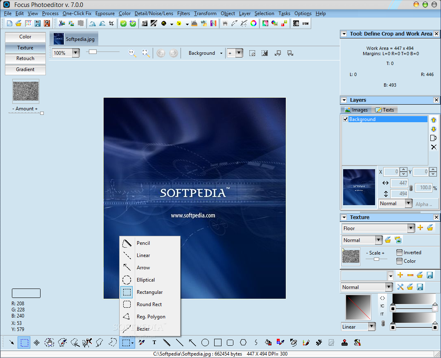Select the Text tool
This screenshot has width=441, height=358.
coord(154,342)
